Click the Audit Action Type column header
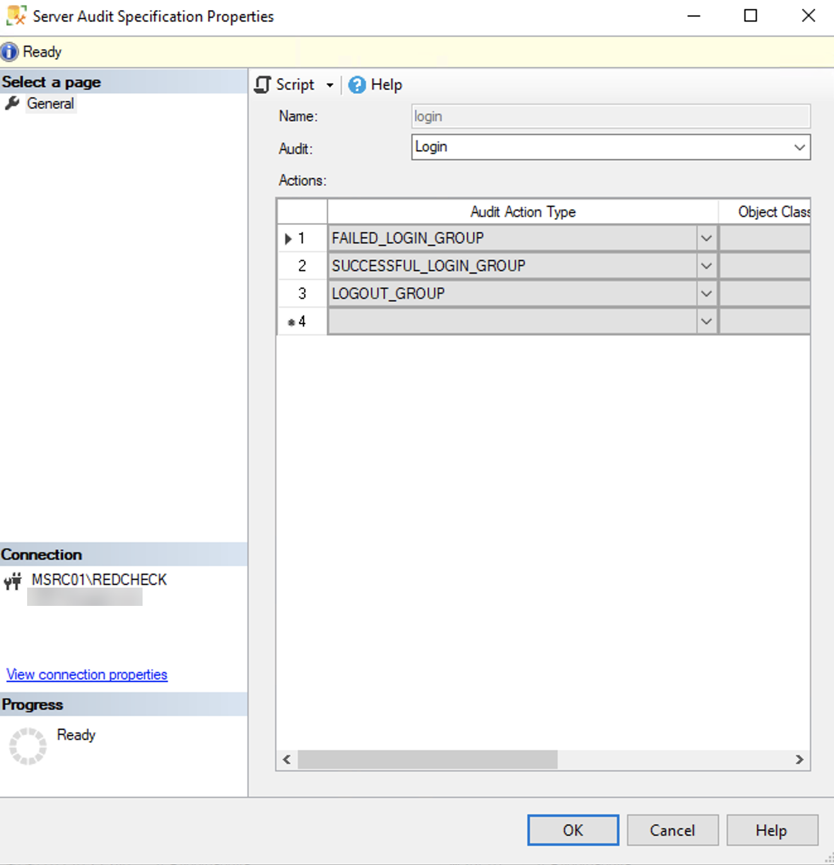The height and width of the screenshot is (865, 834). (522, 212)
